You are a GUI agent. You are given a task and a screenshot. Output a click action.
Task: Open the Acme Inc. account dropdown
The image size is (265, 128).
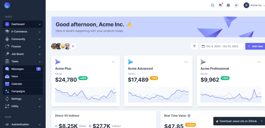[254, 5]
